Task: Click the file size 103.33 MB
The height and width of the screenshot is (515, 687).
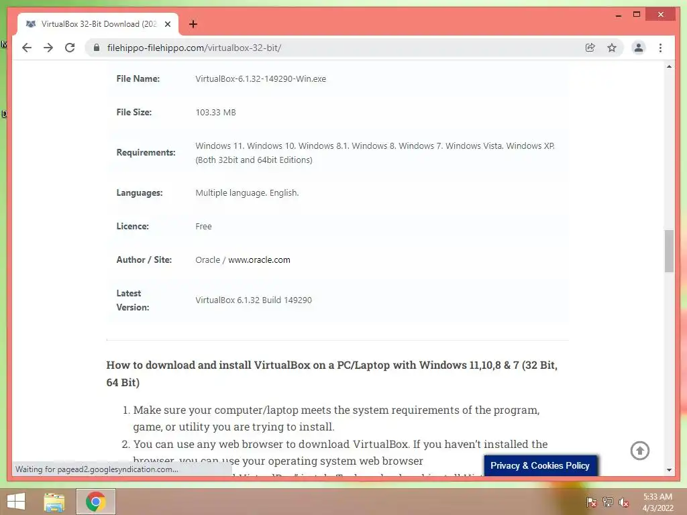Action: (x=215, y=113)
